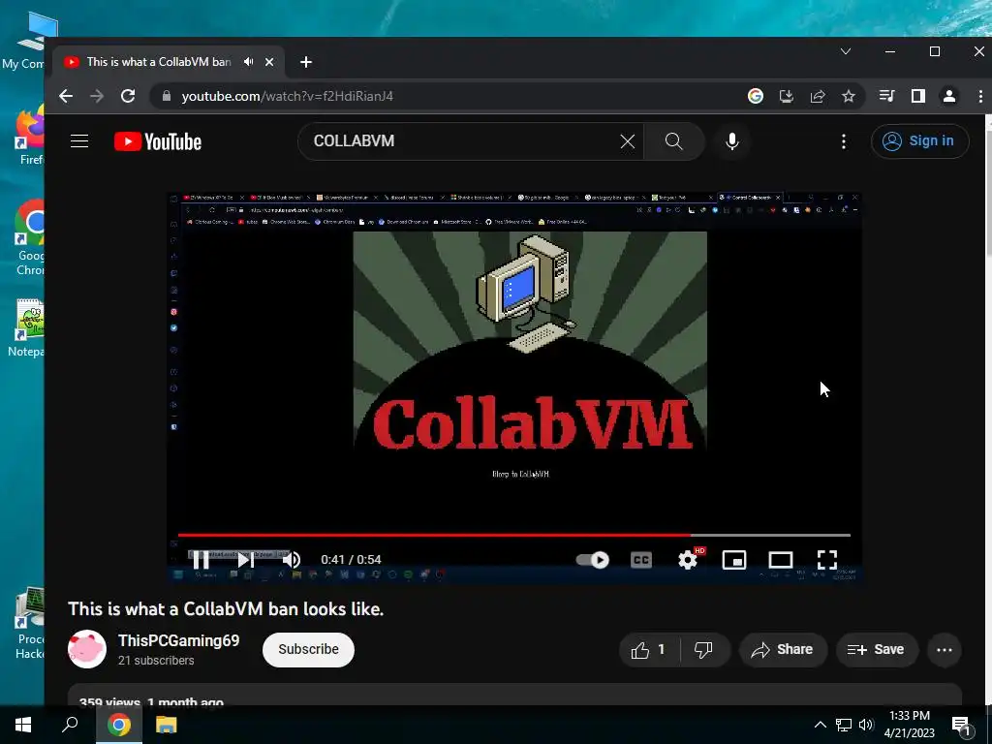Bookmark this tab with the star

click(x=849, y=96)
